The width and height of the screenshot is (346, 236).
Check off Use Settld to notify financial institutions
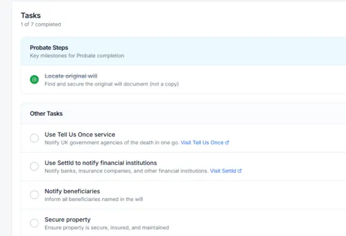pyautogui.click(x=34, y=166)
